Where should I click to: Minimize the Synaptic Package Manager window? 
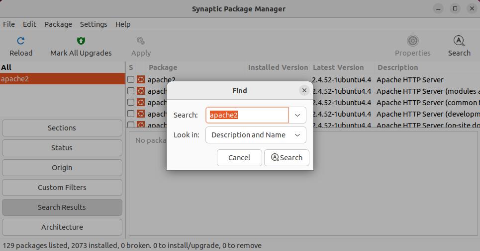click(438, 8)
